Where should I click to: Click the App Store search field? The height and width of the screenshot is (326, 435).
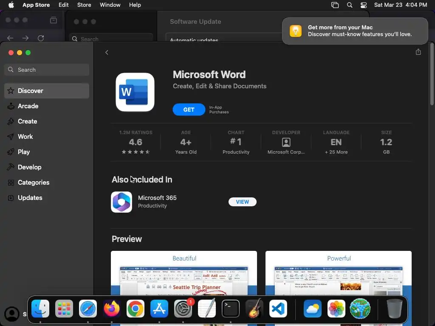click(x=47, y=70)
